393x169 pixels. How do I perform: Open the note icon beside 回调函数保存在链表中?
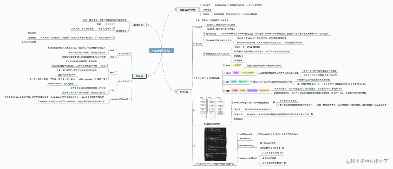coord(283,148)
